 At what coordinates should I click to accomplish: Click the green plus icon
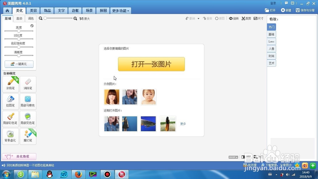[x=313, y=166]
